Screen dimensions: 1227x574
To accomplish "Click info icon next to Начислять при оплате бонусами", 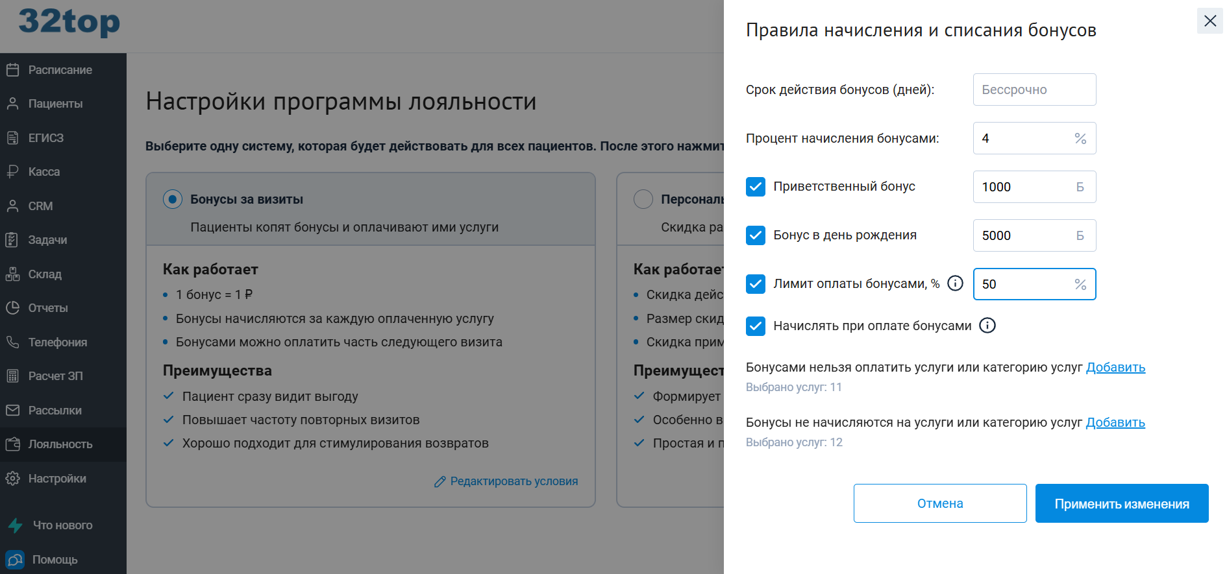I will pyautogui.click(x=987, y=326).
